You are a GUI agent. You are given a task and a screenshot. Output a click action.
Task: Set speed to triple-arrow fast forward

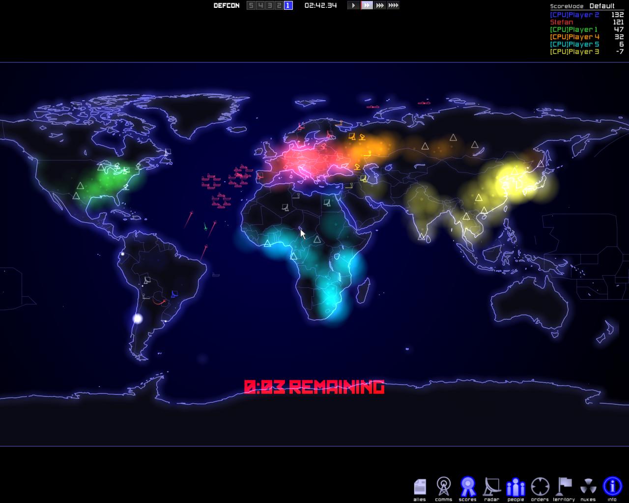[380, 5]
